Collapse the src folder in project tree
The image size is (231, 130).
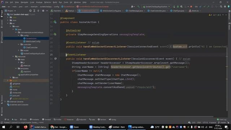pos(8,23)
